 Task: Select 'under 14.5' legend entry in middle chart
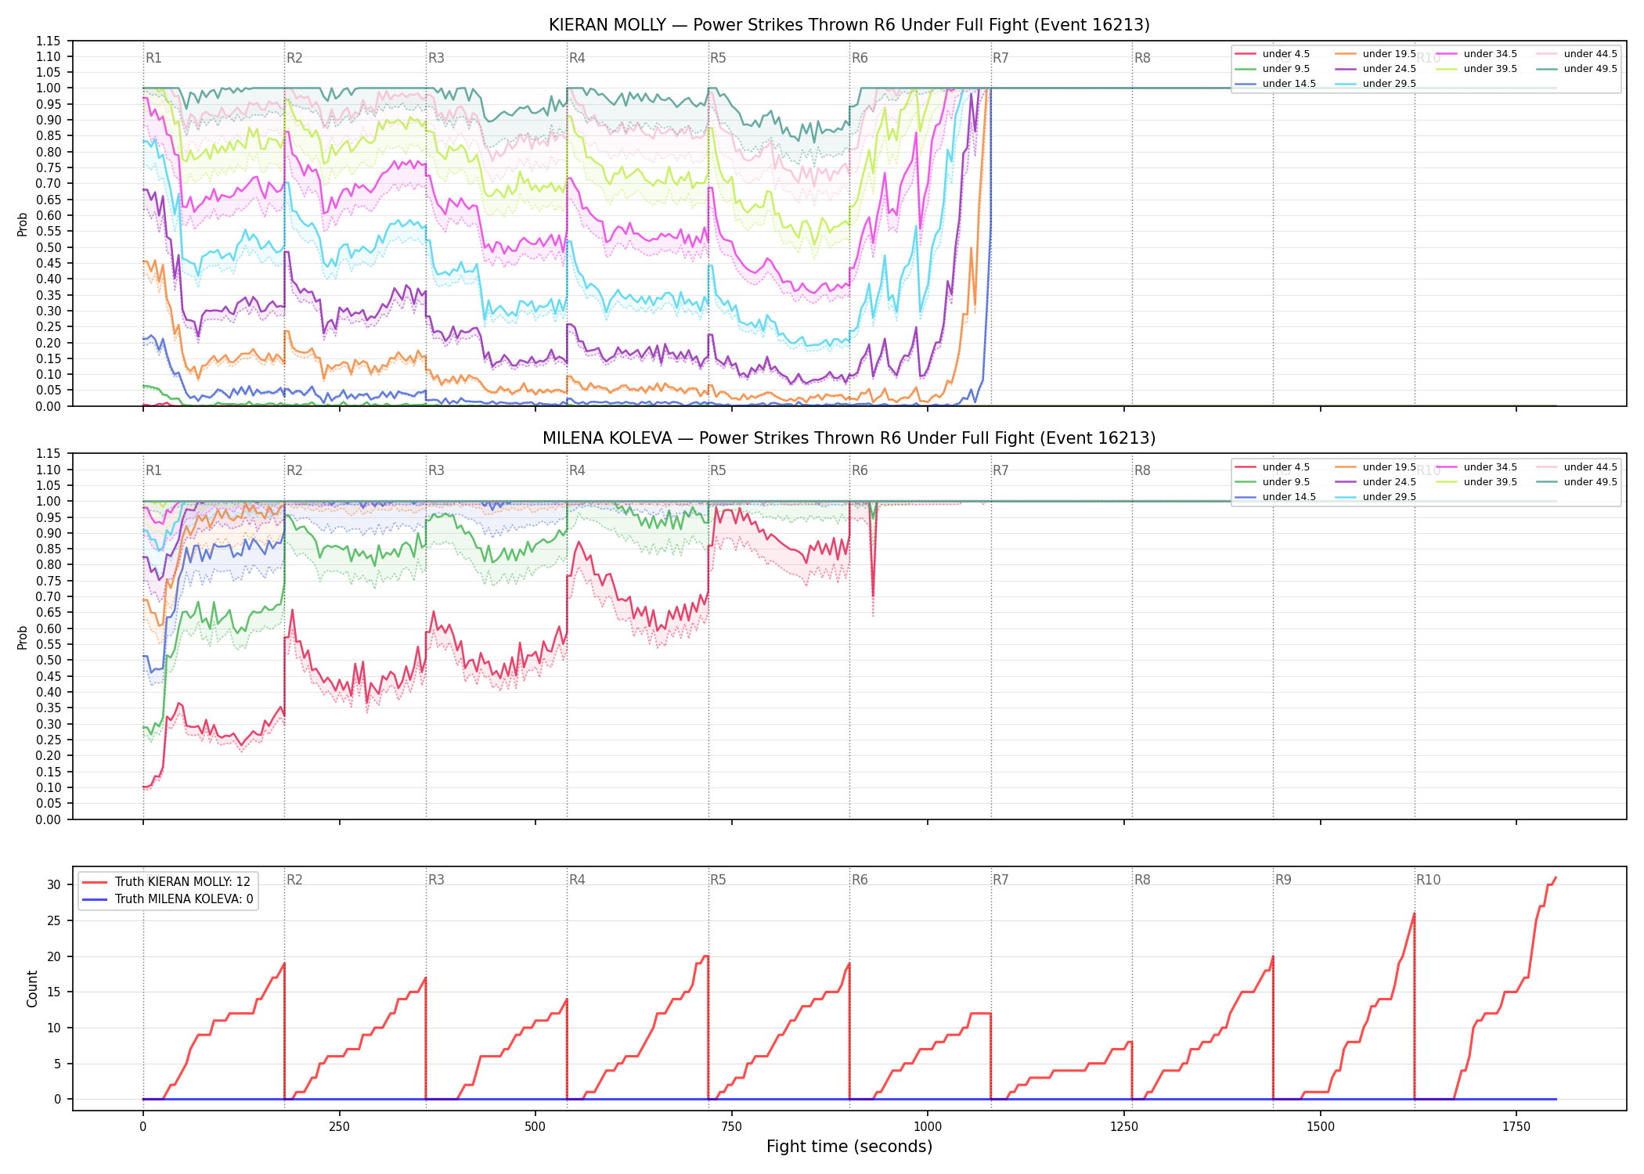(1275, 497)
